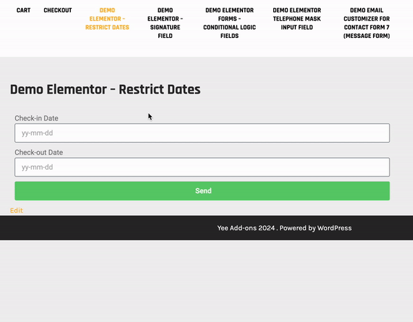Click the Check-out Date label
The image size is (413, 322).
(x=39, y=152)
